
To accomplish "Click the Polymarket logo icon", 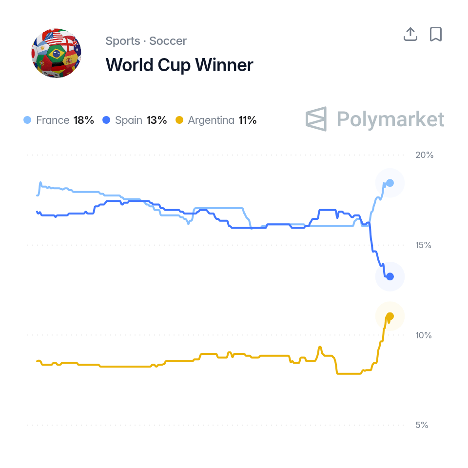I will tap(316, 119).
